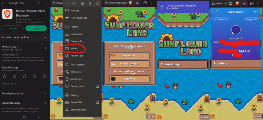
Task: Click Write a review
Action: tap(9, 84)
